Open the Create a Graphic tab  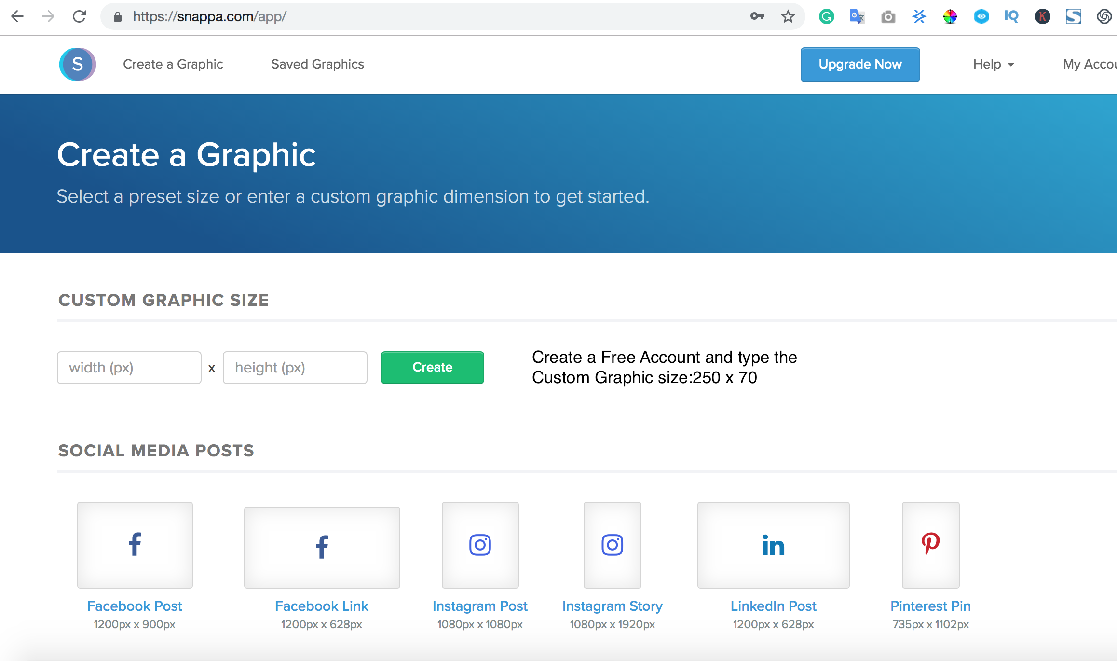pos(173,64)
